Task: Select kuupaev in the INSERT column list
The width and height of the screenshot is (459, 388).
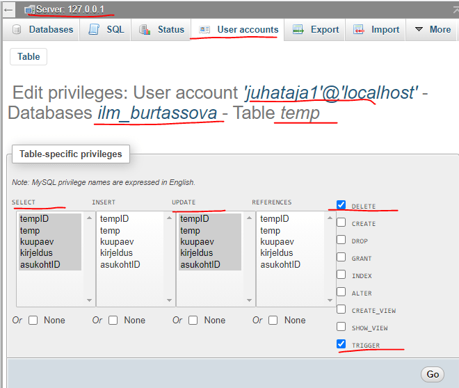Action: (116, 241)
